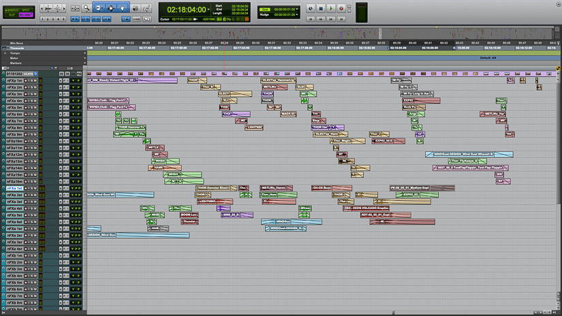Choose the Scrubber speaker tool
This screenshot has width=562, height=316.
coord(135,8)
